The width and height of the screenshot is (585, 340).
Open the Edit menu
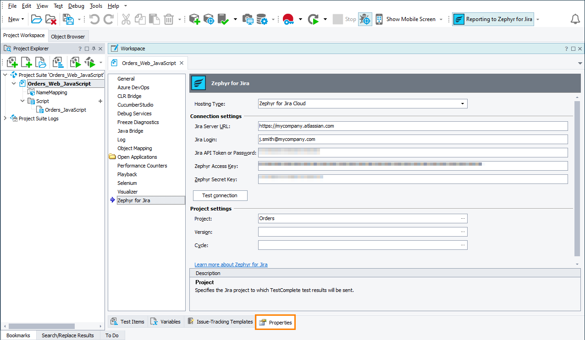pyautogui.click(x=27, y=6)
